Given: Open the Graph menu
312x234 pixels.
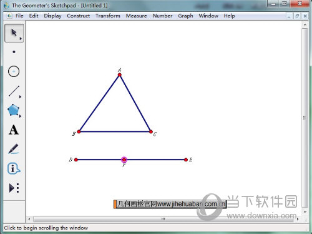Looking at the screenshot, I should (x=185, y=16).
